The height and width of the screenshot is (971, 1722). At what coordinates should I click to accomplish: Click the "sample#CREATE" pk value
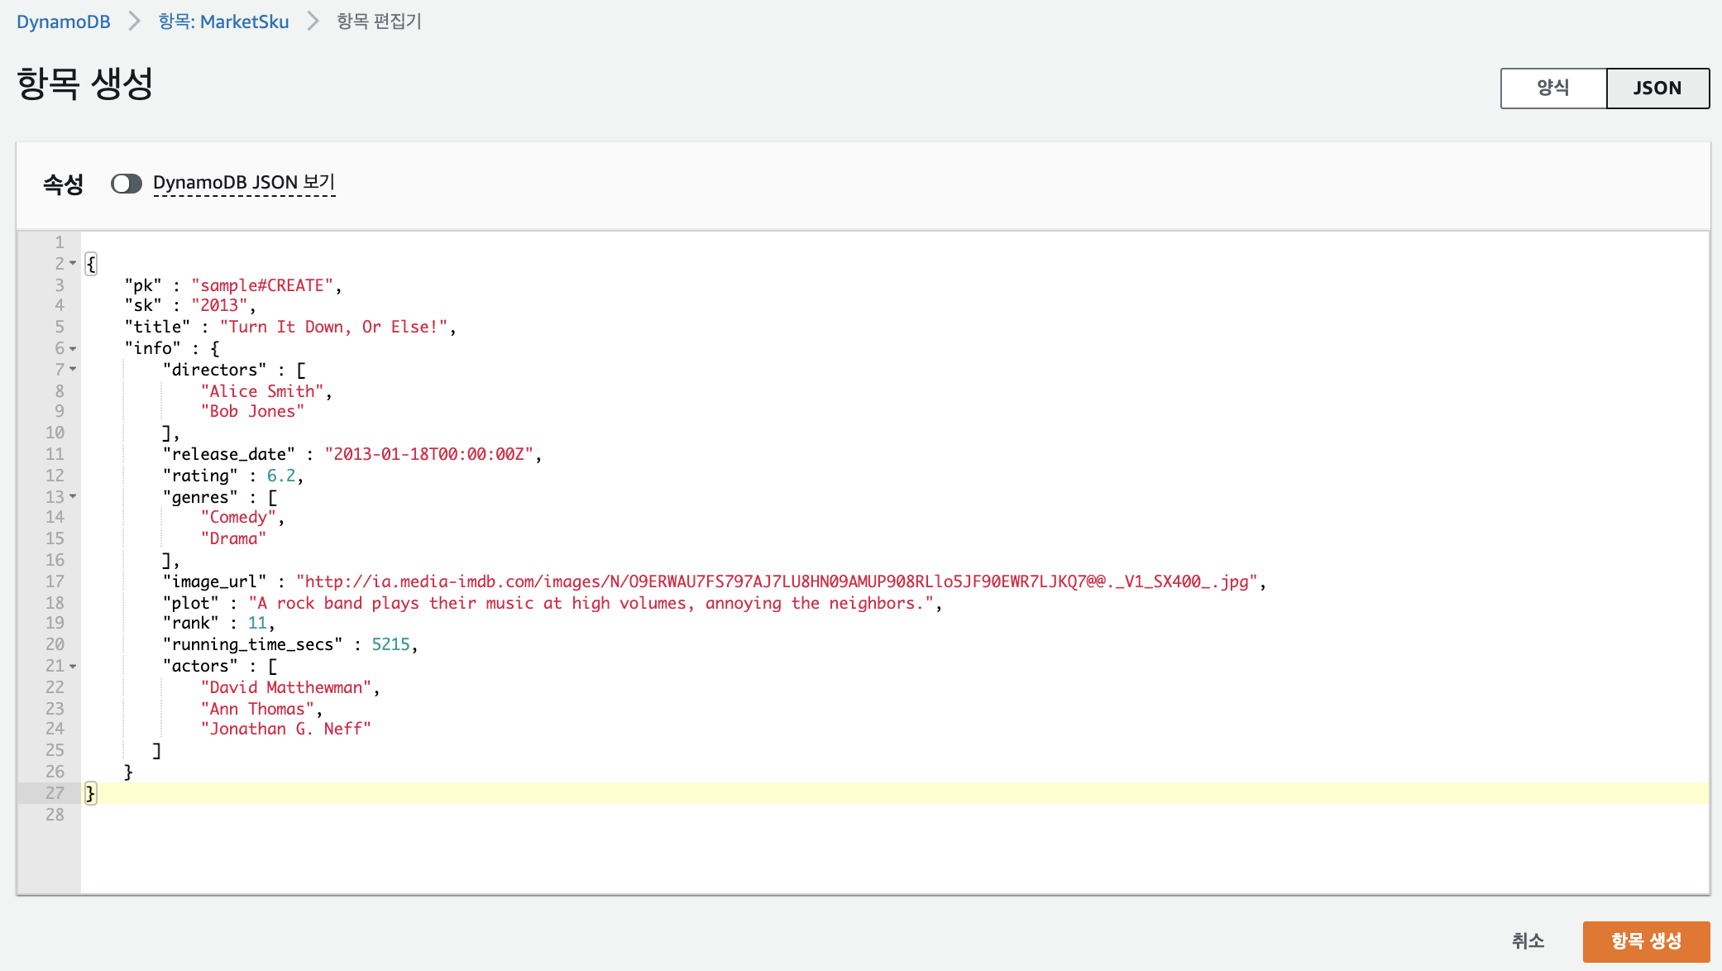[x=262, y=285]
